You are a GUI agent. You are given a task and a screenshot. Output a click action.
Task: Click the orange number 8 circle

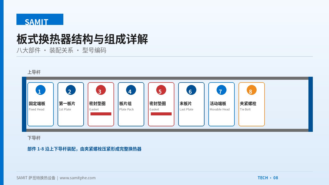[252, 90]
